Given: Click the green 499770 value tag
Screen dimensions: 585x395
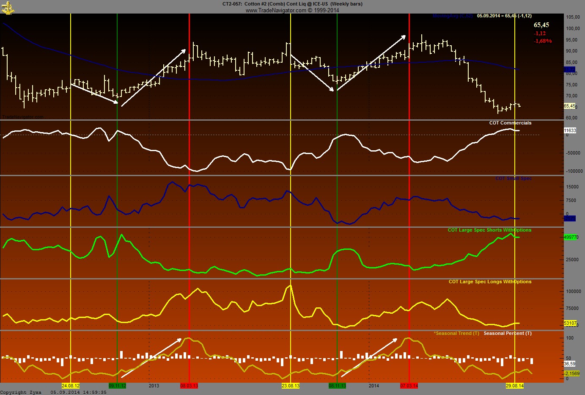Looking at the screenshot, I should [570, 237].
